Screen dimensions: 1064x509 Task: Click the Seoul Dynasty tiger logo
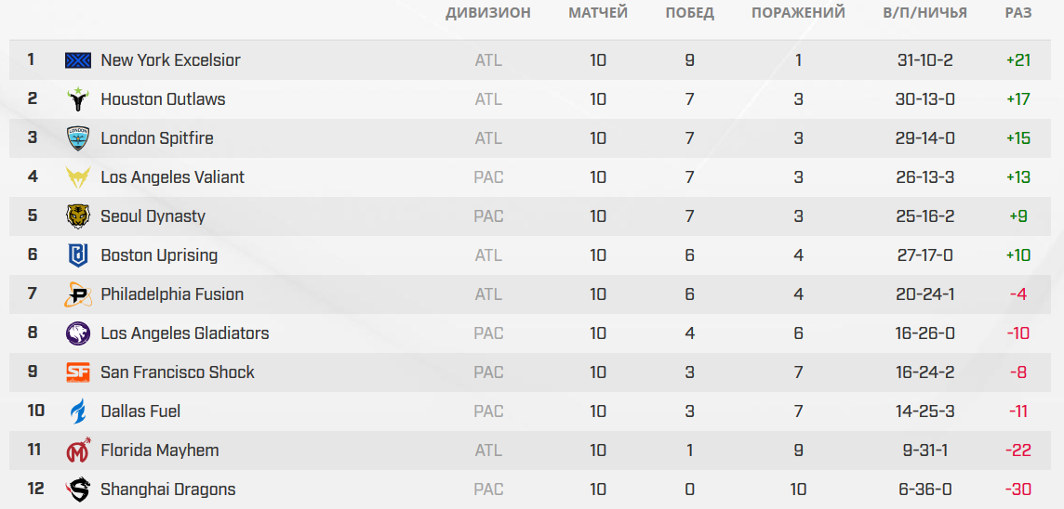coord(78,216)
